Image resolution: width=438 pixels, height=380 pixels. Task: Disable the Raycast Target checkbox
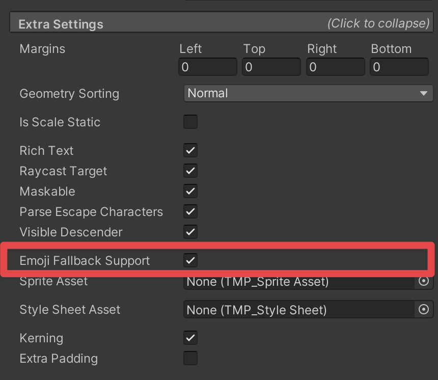190,171
